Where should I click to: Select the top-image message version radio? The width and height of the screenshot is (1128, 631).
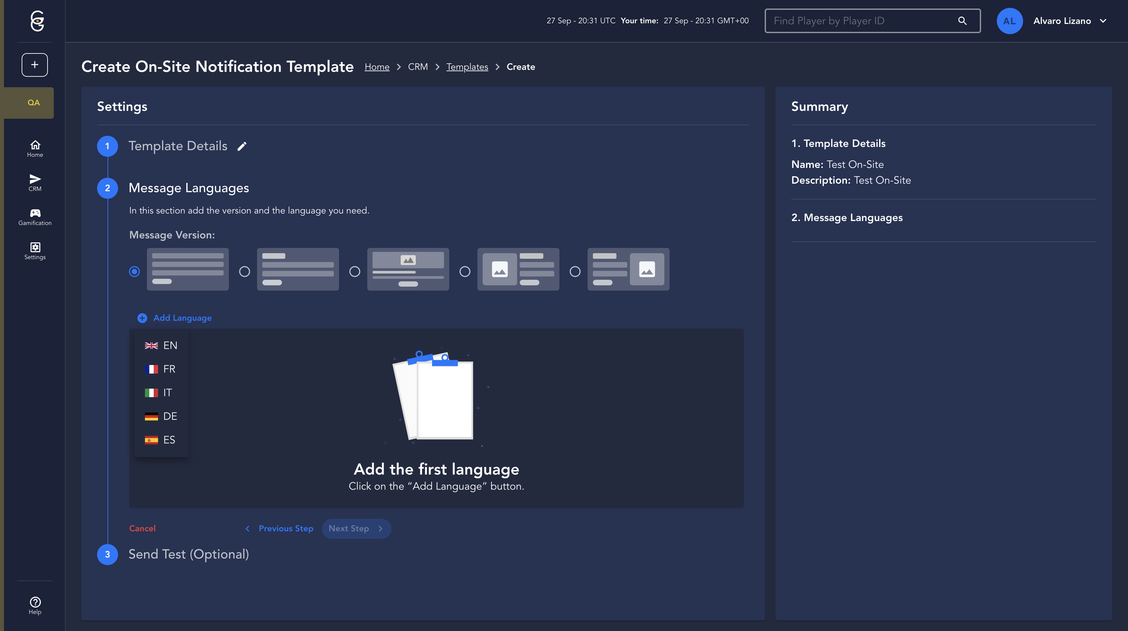[x=355, y=272]
